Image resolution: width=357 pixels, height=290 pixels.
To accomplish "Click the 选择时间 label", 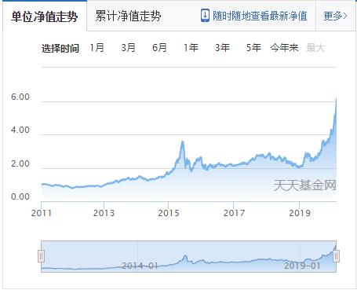I will [x=60, y=48].
